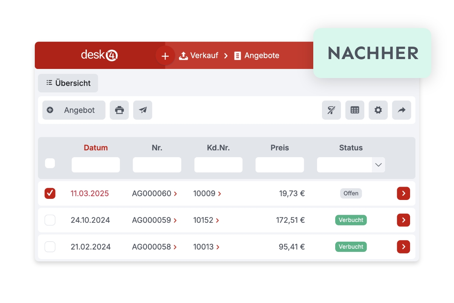454x303 pixels.
Task: Check the checkbox for row 24.10.2024
Action: (50, 220)
